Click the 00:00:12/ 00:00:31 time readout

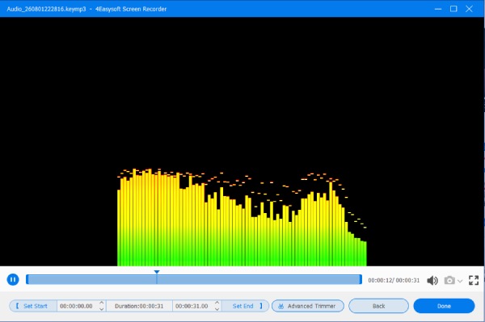click(x=394, y=280)
